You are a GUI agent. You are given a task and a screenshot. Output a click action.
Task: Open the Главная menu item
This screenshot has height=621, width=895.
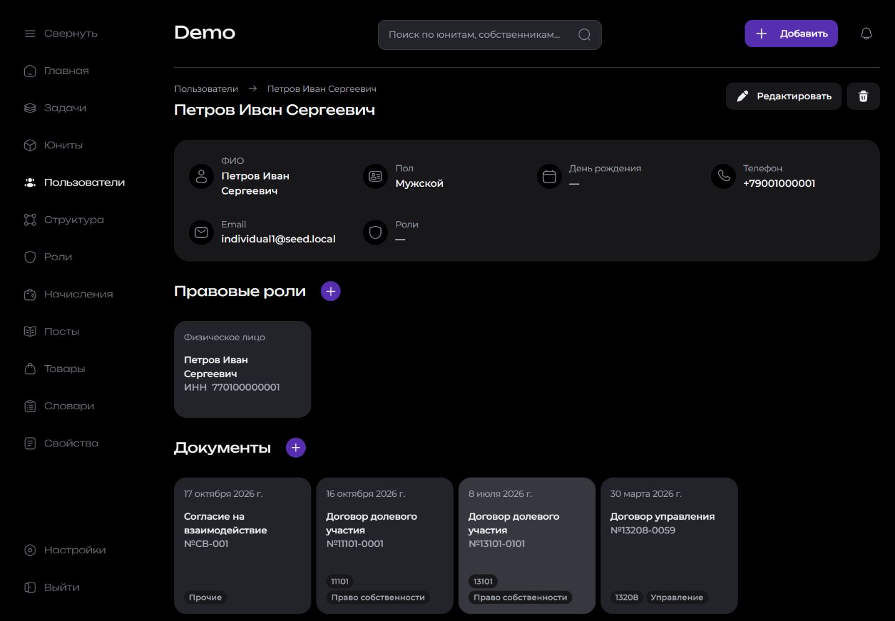point(67,71)
